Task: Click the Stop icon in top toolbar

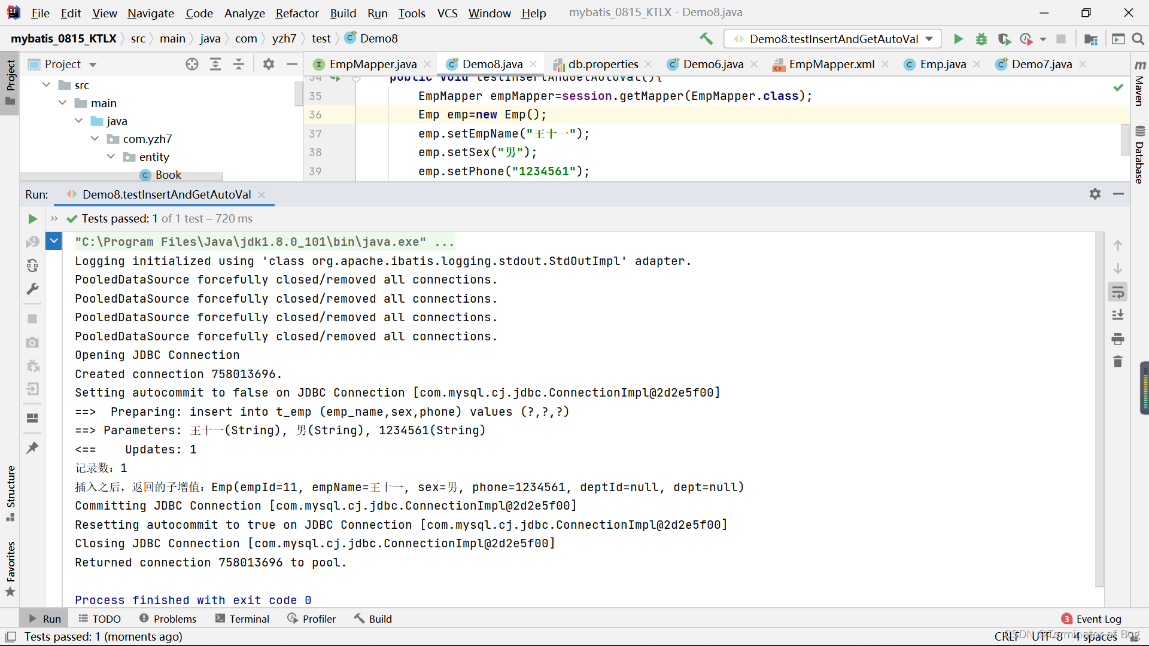Action: 1061,39
